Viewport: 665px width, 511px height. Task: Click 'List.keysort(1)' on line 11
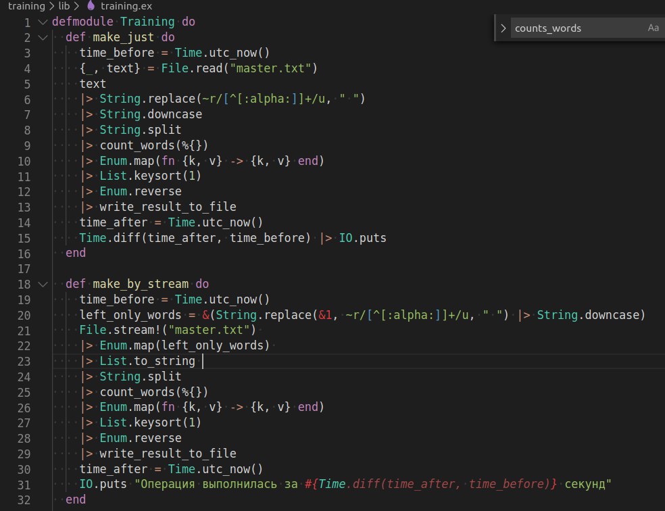[150, 176]
